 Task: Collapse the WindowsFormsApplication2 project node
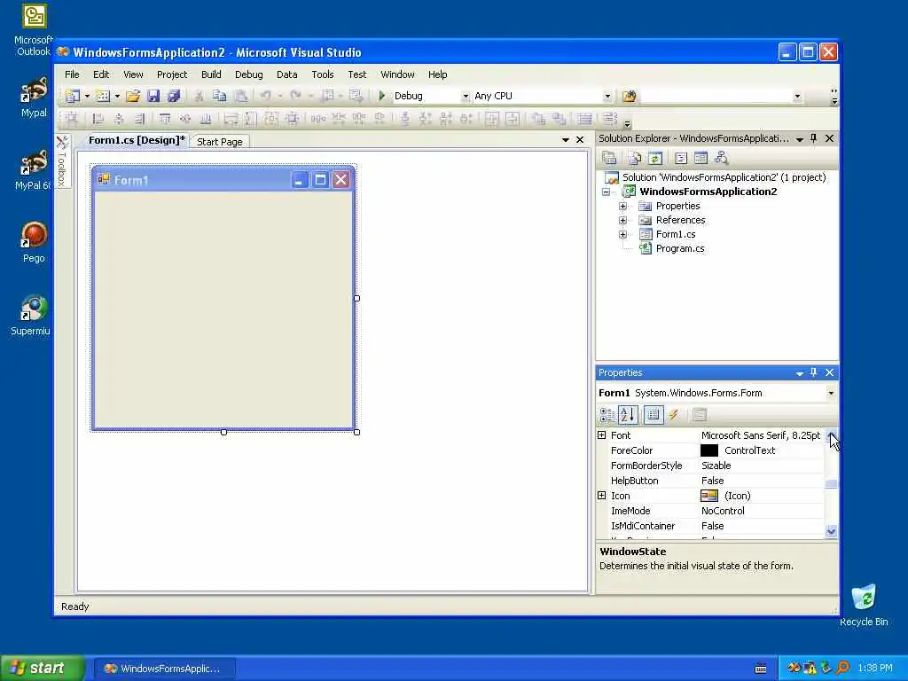607,192
